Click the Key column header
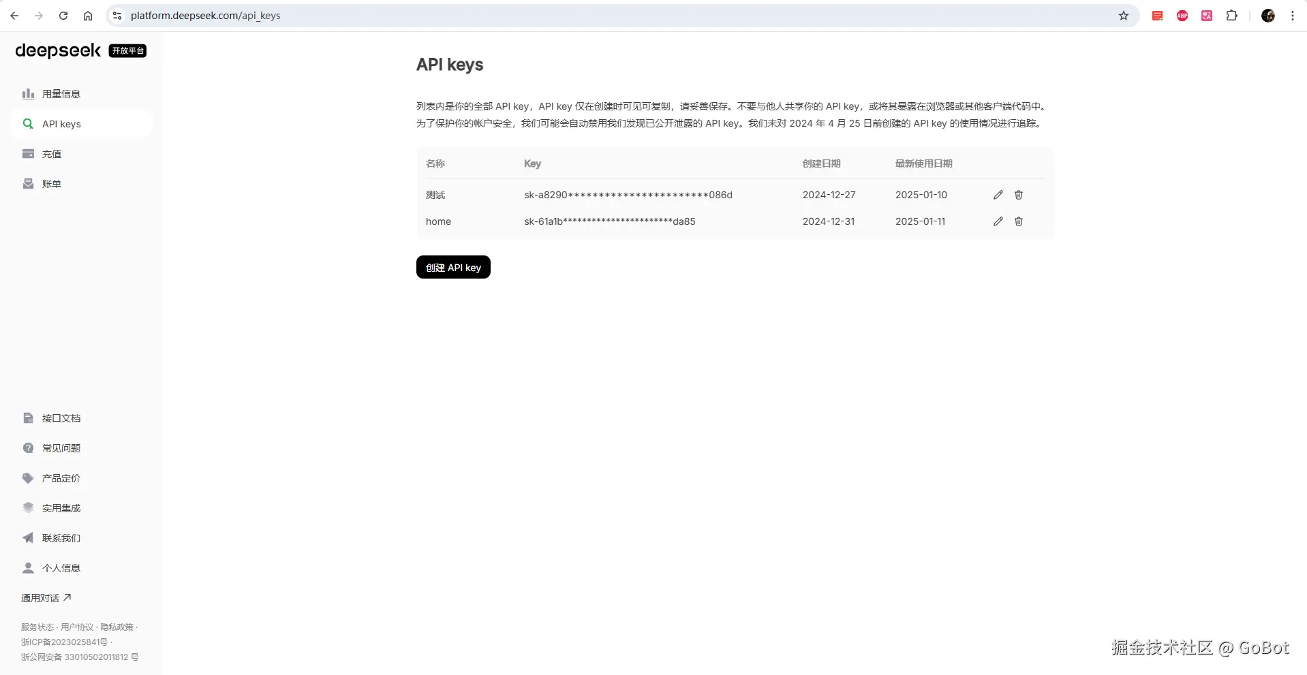 pos(532,163)
